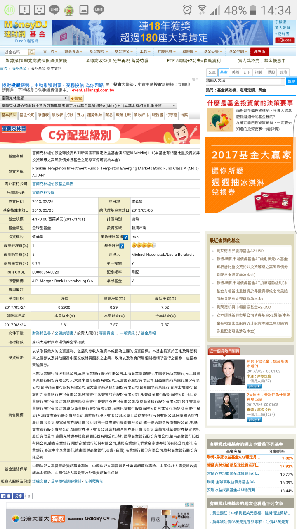Switch to the 趨勢軌跡 tab
The image size is (297, 529).
coord(94,115)
